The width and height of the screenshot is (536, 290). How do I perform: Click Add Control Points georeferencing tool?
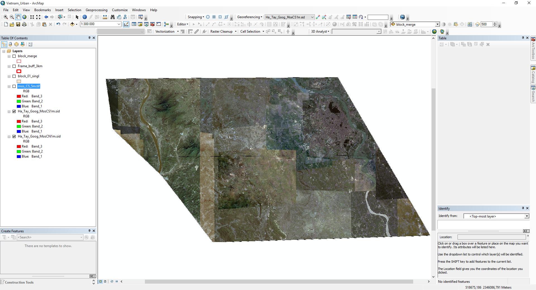318,17
